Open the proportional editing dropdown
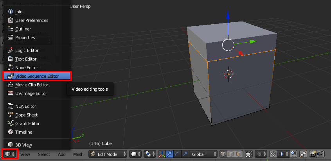 (x=261, y=154)
